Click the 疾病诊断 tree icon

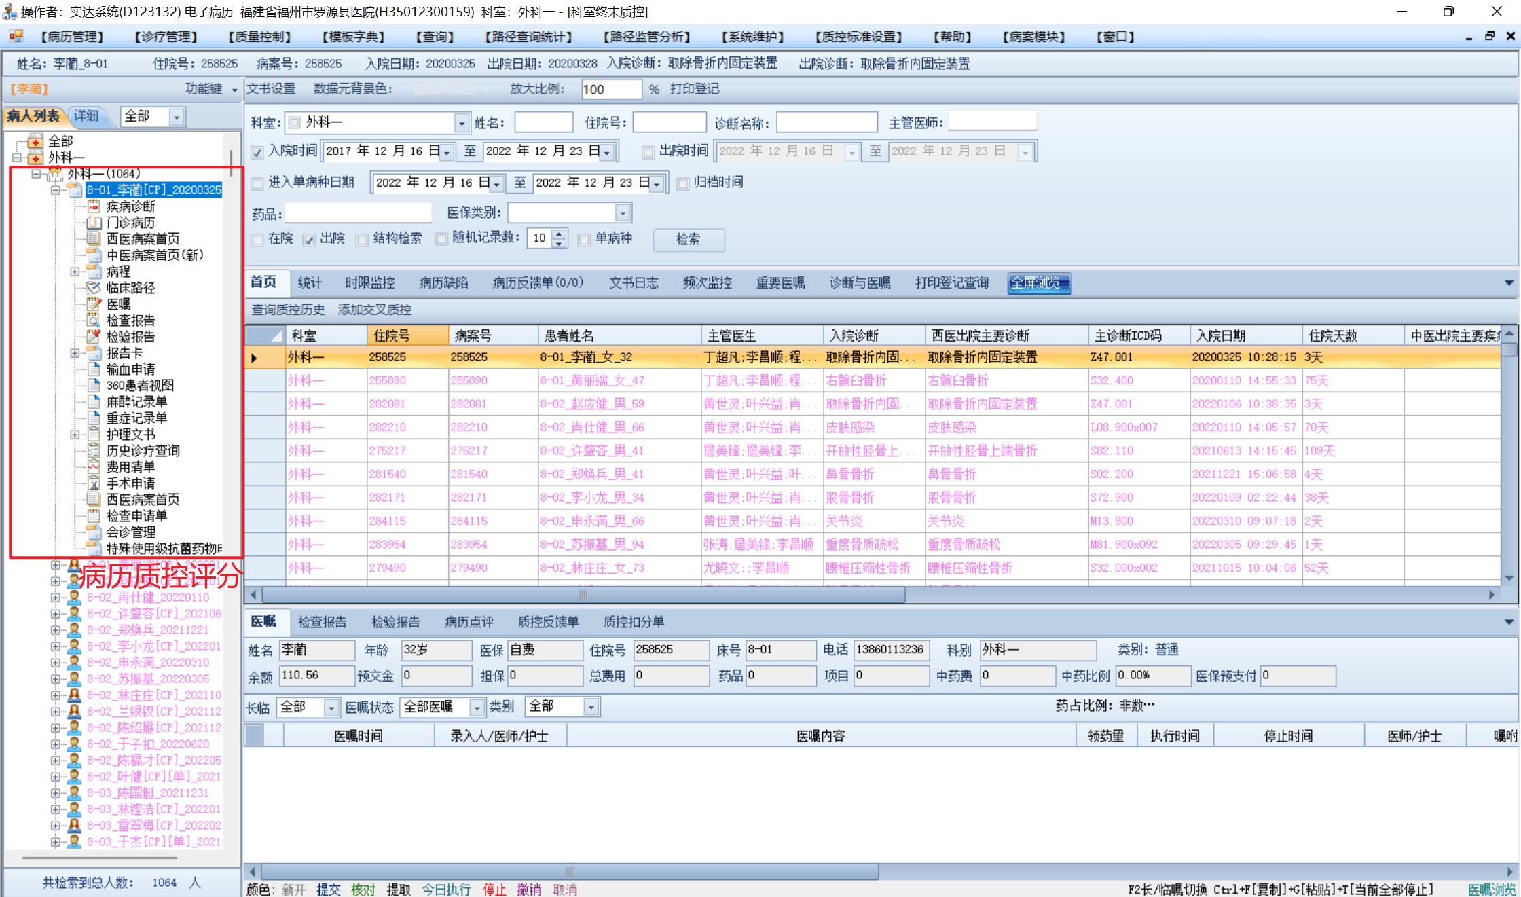pyautogui.click(x=94, y=206)
